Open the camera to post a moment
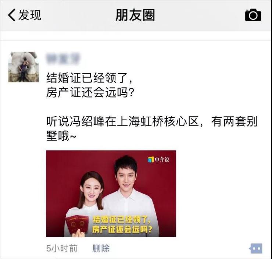 pyautogui.click(x=253, y=15)
